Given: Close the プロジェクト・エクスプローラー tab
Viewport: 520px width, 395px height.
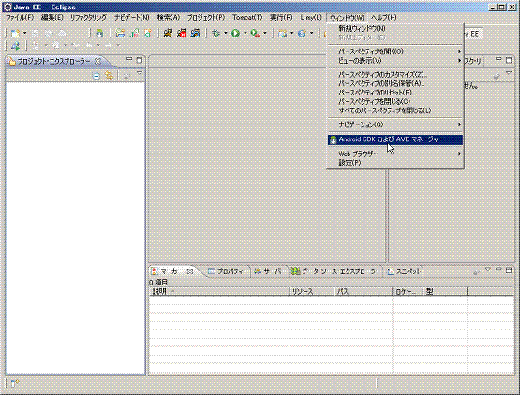Looking at the screenshot, I should (x=97, y=61).
